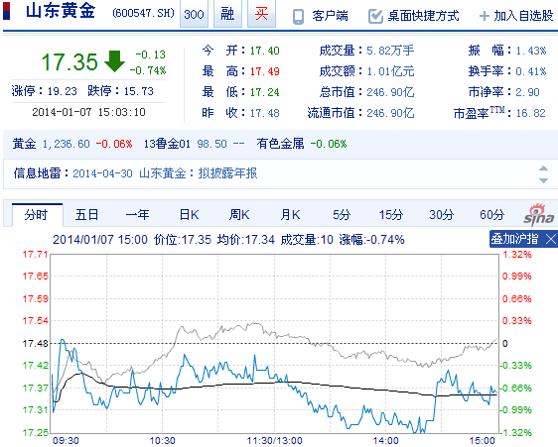The image size is (558, 447).
Task: Click the 2014-04-30 notice date
Action: (102, 173)
